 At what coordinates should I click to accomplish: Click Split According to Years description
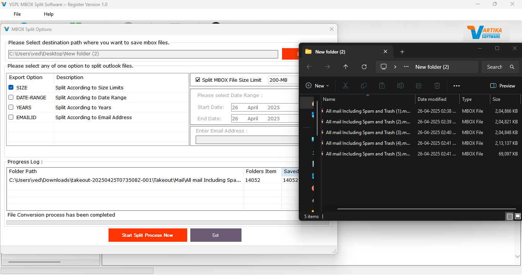click(83, 107)
